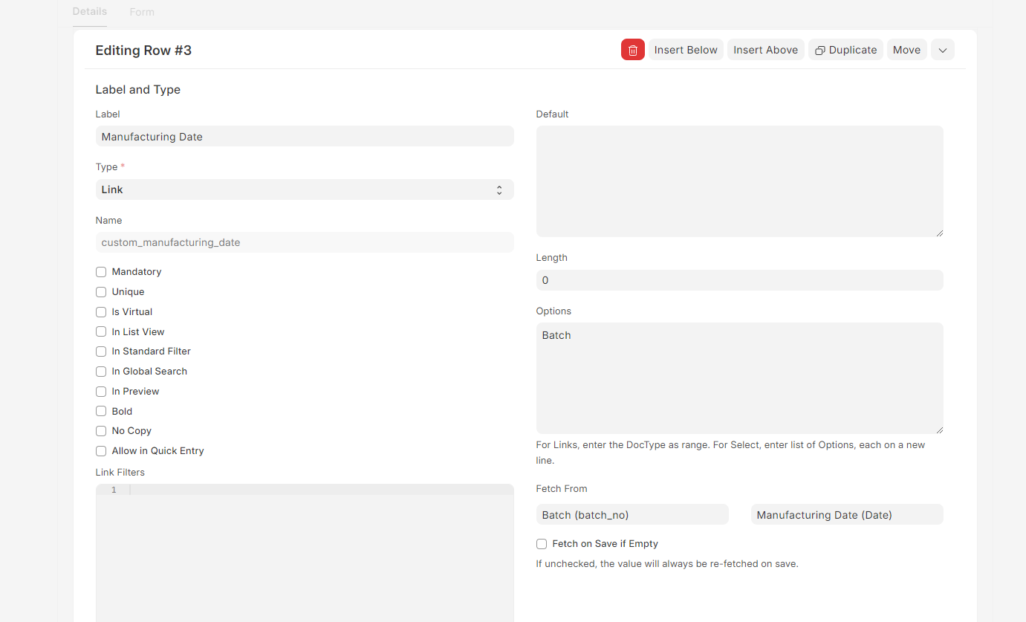Enable the Mandatory checkbox
Screen dimensions: 1026x622
click(x=101, y=271)
